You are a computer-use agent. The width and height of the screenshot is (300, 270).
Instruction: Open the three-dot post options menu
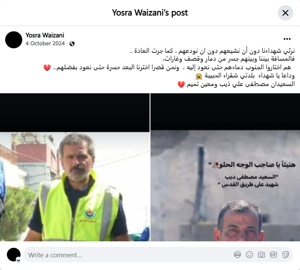tap(287, 39)
